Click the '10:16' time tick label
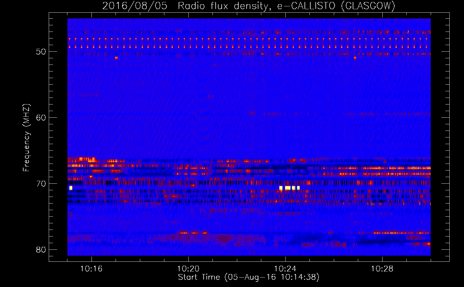Viewport: 464px width, 287px height. (91, 269)
